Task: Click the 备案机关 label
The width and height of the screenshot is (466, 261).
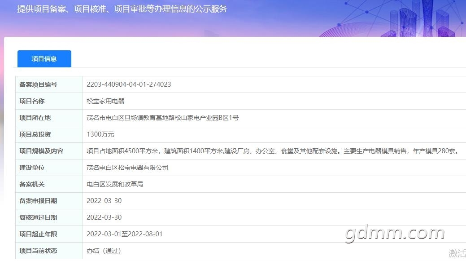Action: 32,184
